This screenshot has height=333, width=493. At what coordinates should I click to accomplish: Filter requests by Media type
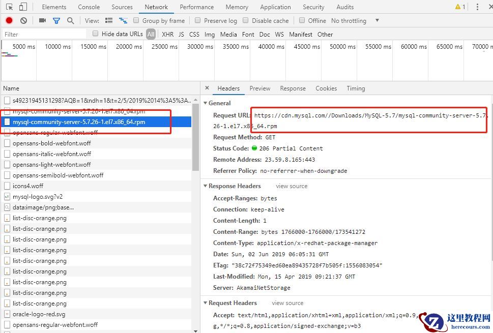pos(228,34)
